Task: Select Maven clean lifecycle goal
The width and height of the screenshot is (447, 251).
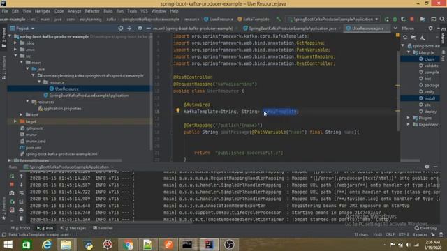Action: click(x=427, y=59)
